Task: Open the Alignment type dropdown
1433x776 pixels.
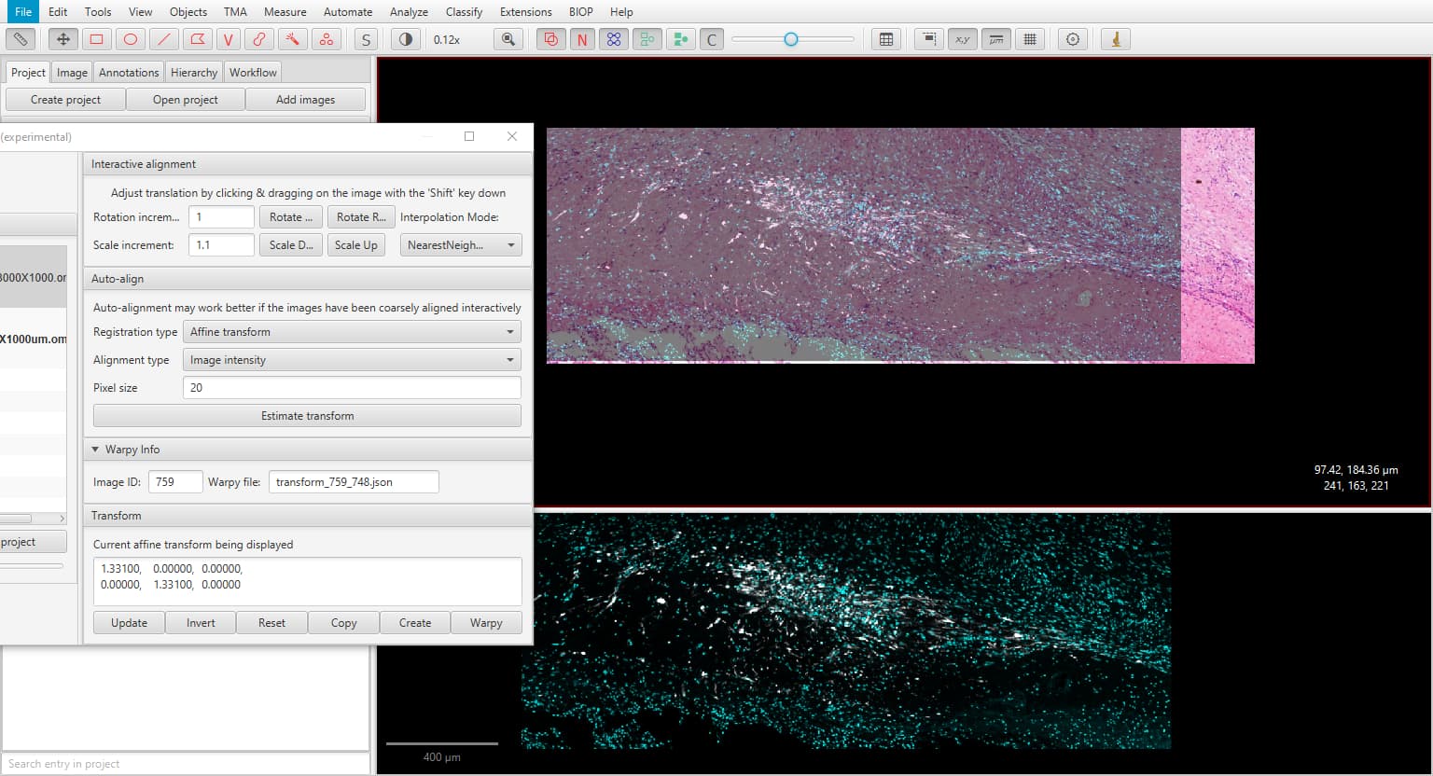Action: 353,360
